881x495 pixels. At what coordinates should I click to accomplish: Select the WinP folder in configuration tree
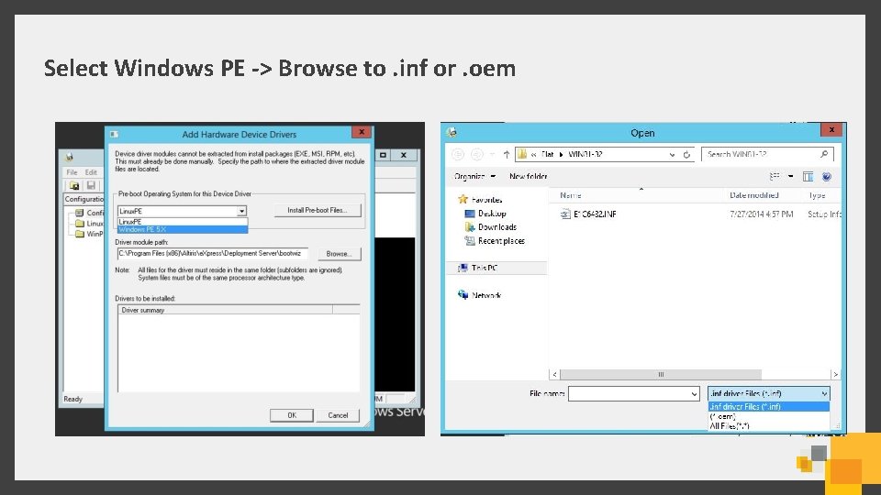90,234
